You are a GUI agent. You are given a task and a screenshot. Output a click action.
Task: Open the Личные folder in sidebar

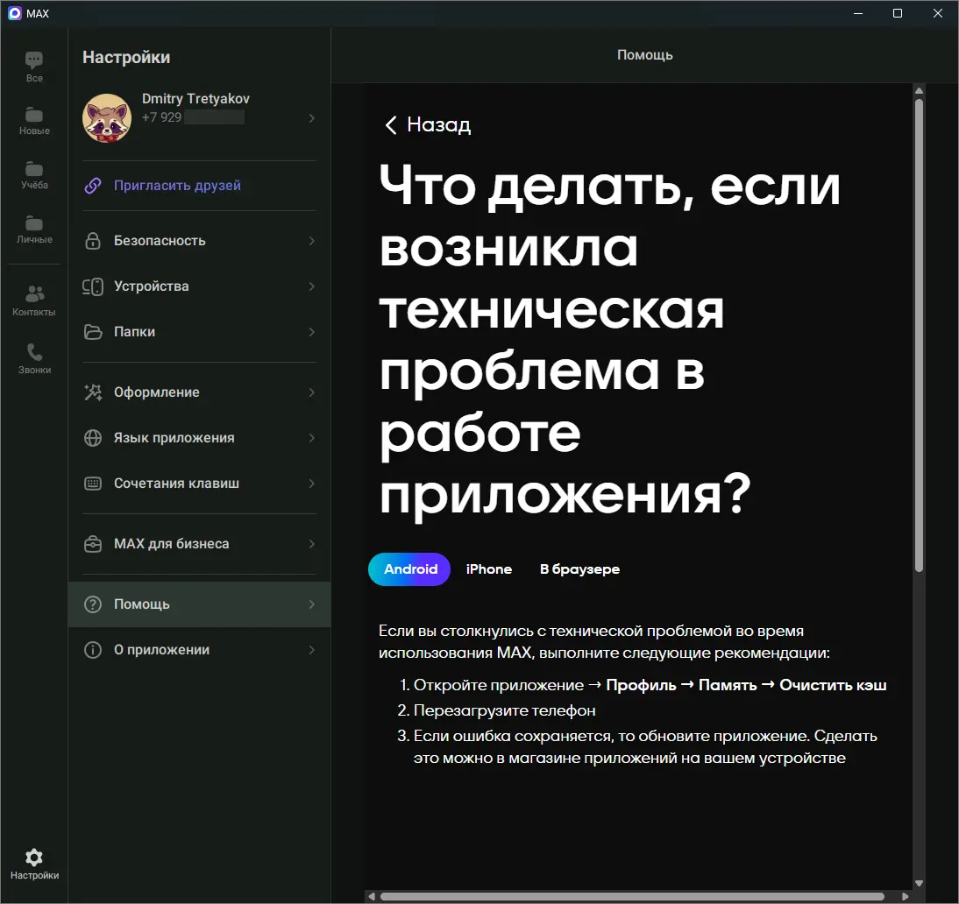coord(34,230)
